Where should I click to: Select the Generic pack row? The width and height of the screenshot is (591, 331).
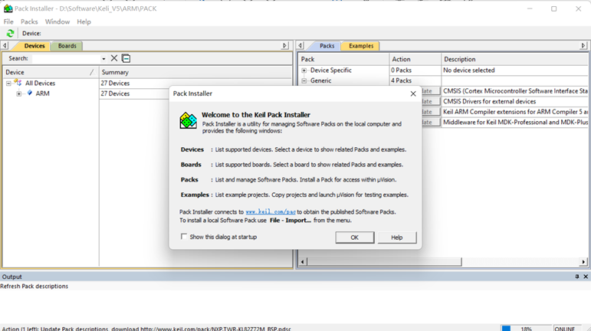click(x=320, y=80)
